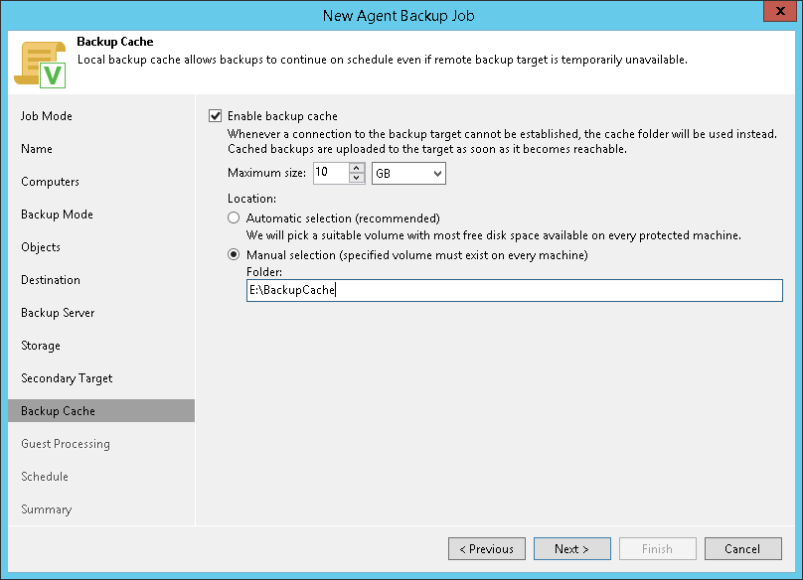Decrease maximum size with down arrow

(x=358, y=179)
